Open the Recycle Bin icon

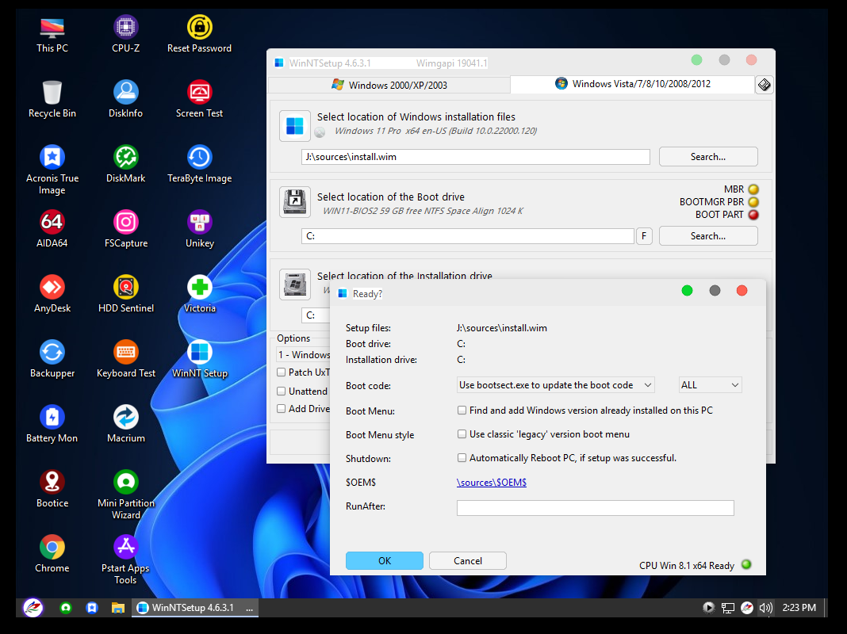tap(52, 99)
